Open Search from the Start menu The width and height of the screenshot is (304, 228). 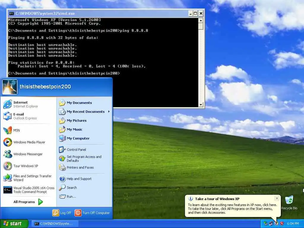pos(85,188)
